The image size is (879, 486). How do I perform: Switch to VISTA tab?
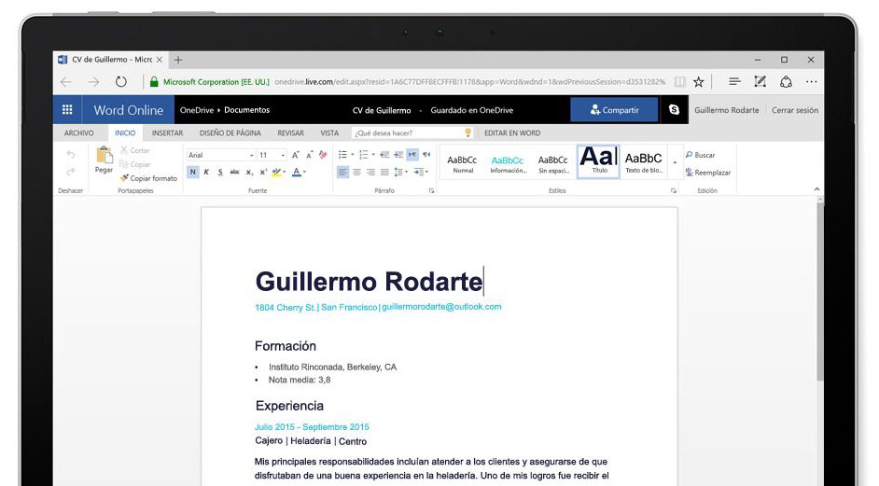329,132
